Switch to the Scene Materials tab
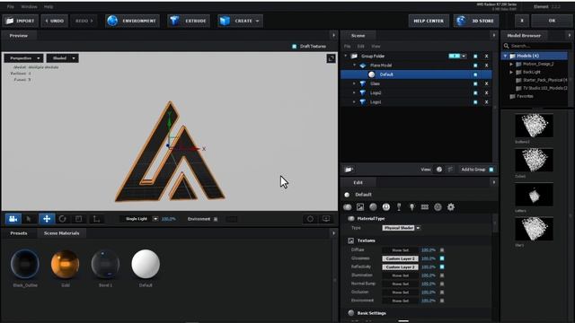Viewport: 575px width, 323px height. (61, 233)
